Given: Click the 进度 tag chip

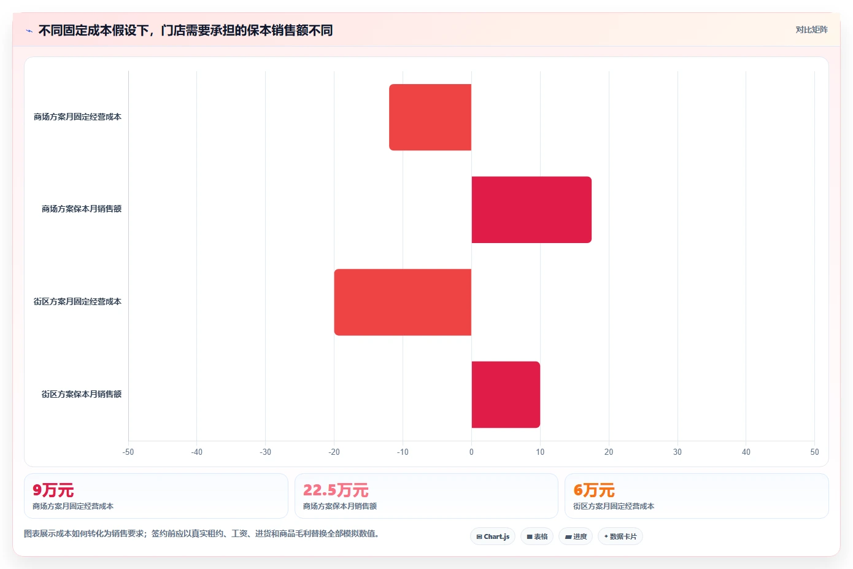Looking at the screenshot, I should pyautogui.click(x=576, y=536).
